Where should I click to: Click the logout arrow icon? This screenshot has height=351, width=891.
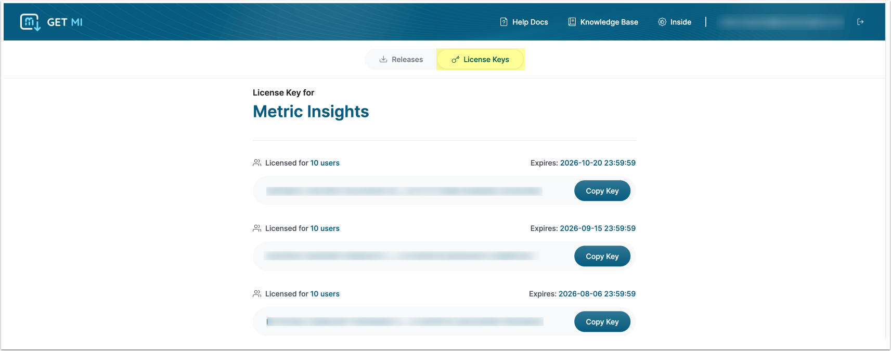click(860, 22)
